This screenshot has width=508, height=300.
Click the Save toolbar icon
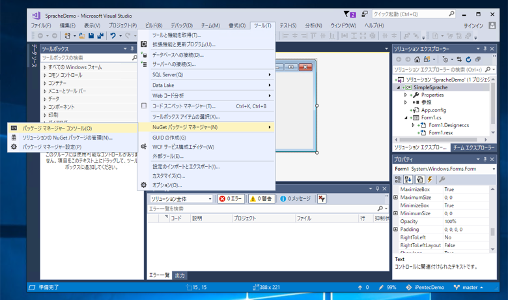[x=91, y=36]
